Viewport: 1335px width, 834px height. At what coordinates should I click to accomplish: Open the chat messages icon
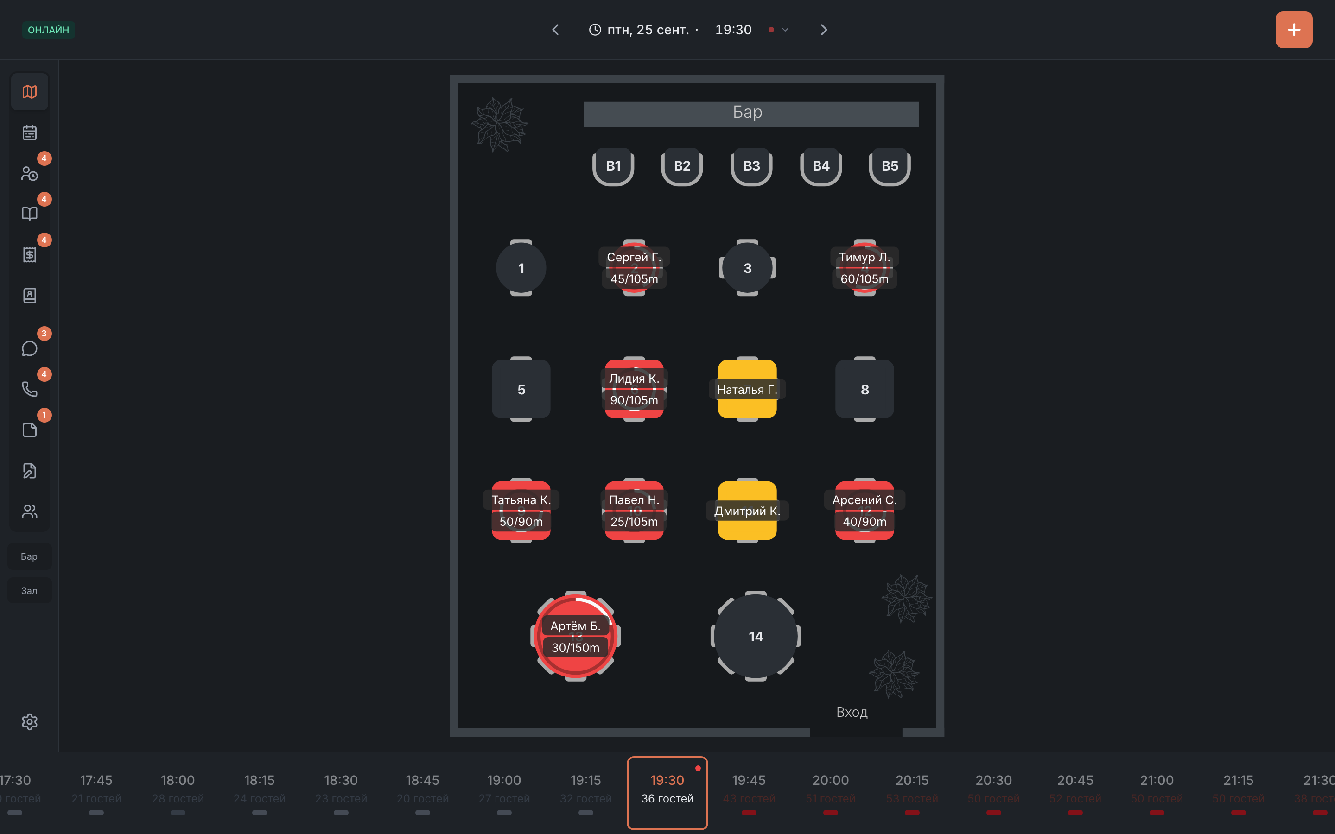click(30, 348)
